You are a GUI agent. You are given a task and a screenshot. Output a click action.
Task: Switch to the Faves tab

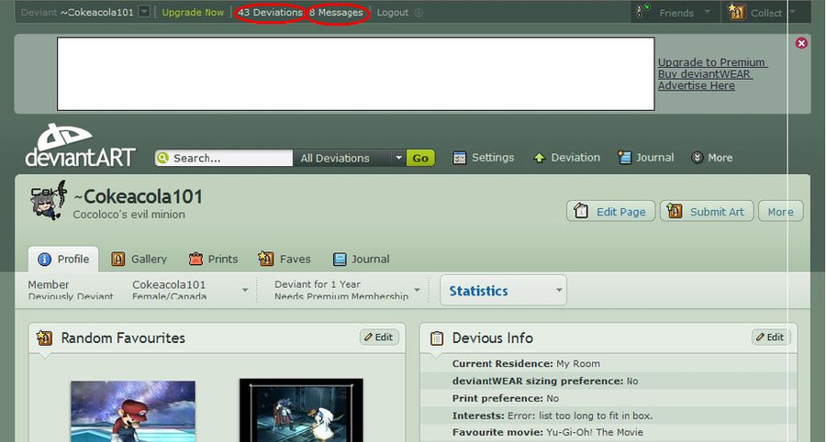(x=285, y=259)
